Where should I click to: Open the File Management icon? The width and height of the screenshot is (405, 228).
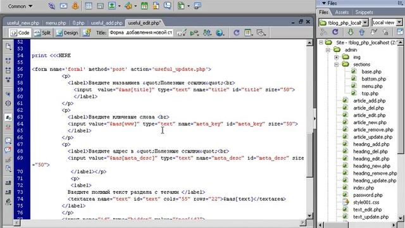point(207,33)
